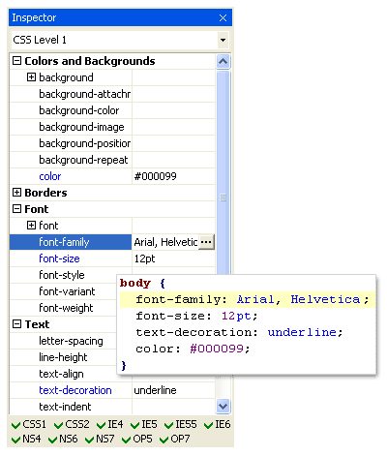387x456 pixels.
Task: Click the NS7 compatibility indicator
Action: (100, 440)
